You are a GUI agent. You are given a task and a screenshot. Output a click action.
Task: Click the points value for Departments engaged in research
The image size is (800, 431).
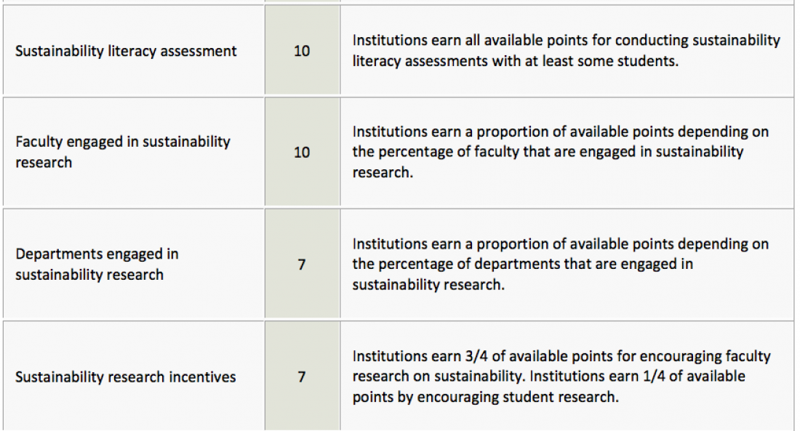302,265
